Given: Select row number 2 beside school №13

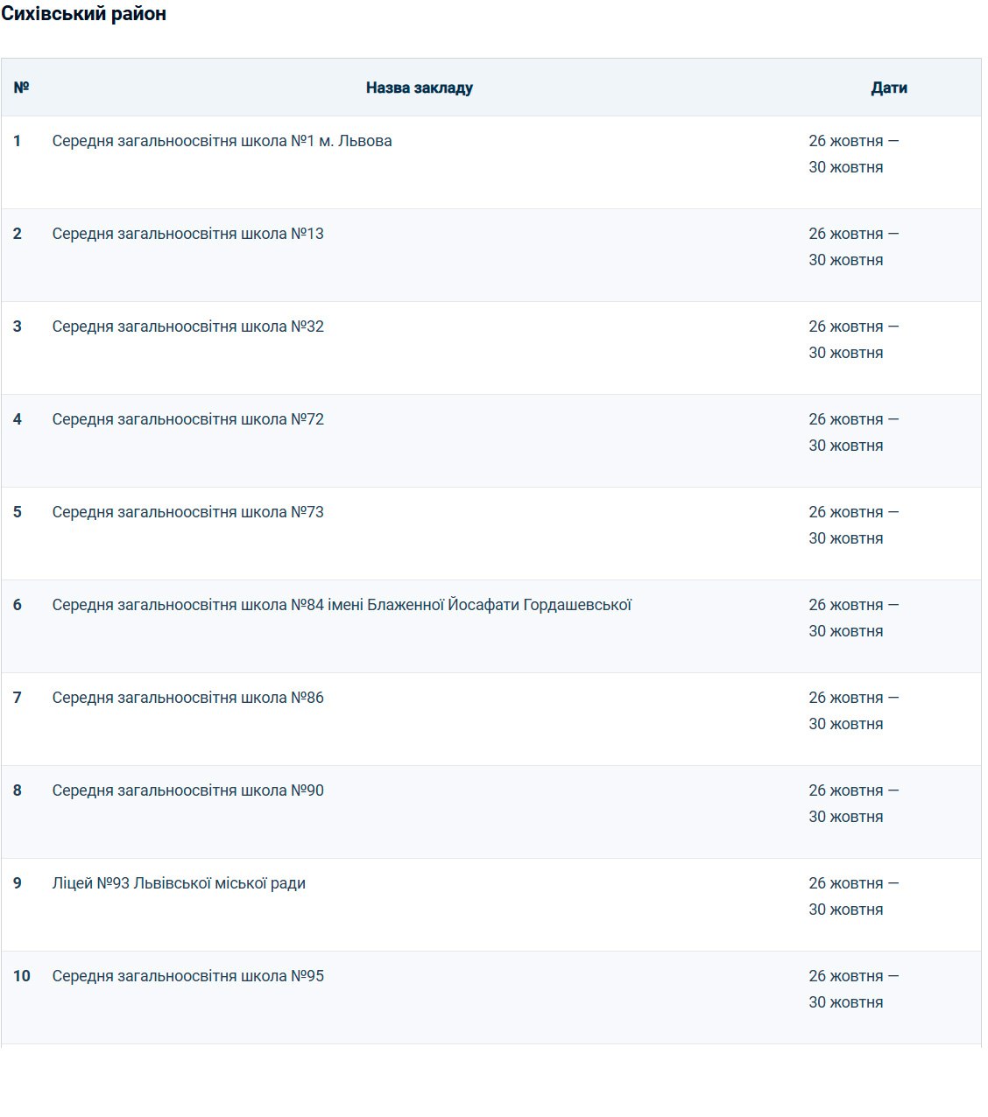Looking at the screenshot, I should 18,234.
